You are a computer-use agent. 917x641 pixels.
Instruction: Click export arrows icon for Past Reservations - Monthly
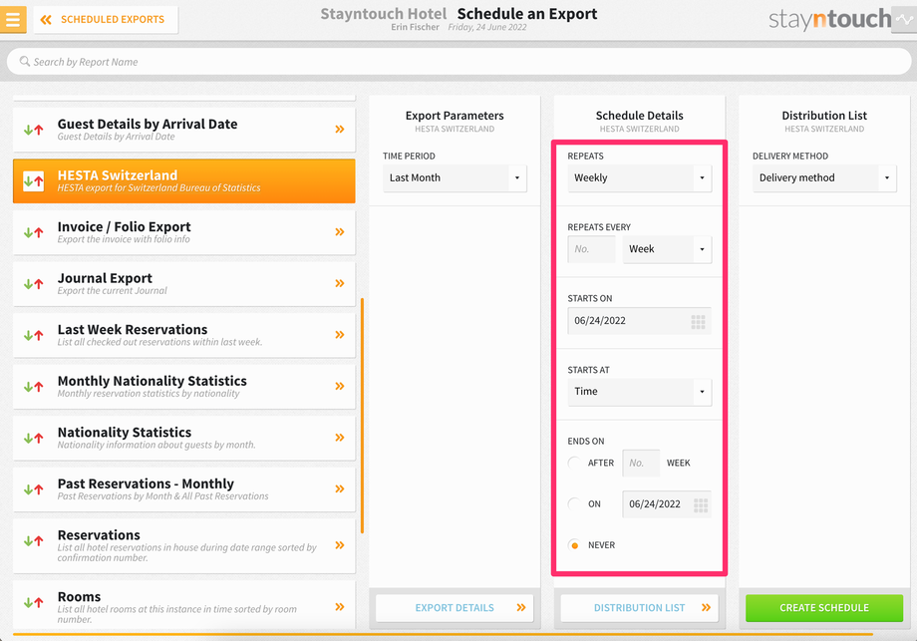(34, 489)
